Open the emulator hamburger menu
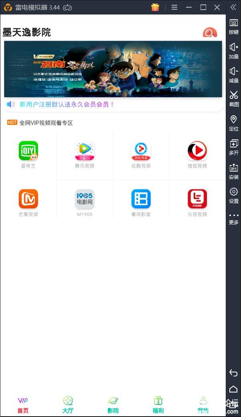The image size is (241, 417). [x=174, y=7]
